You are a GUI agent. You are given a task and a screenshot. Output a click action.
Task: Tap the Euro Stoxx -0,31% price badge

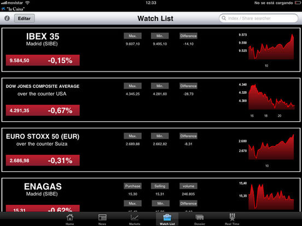click(x=43, y=160)
